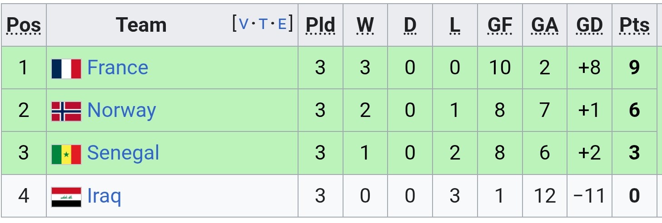Image resolution: width=662 pixels, height=223 pixels.
Task: Open the Senegal team link
Action: click(x=123, y=153)
